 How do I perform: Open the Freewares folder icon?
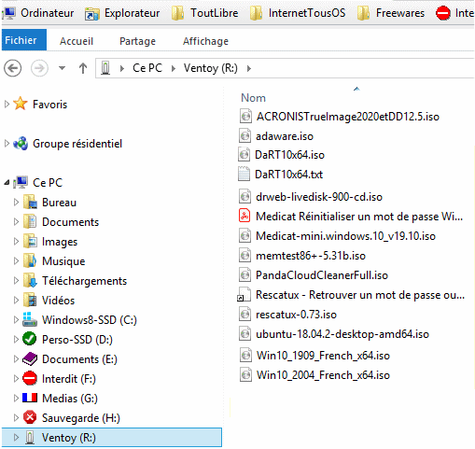pyautogui.click(x=363, y=13)
